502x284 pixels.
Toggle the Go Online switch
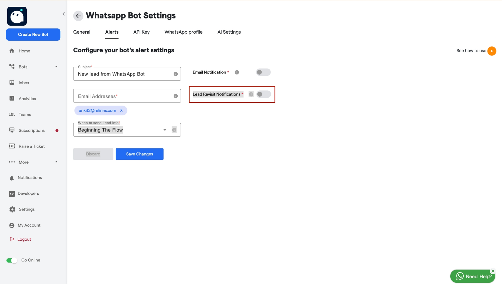12,260
